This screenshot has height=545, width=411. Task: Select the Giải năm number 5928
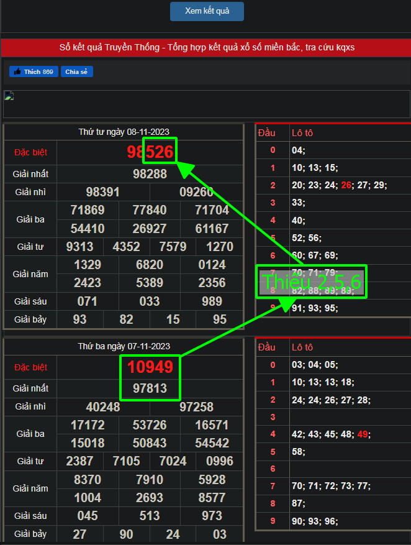pos(212,480)
